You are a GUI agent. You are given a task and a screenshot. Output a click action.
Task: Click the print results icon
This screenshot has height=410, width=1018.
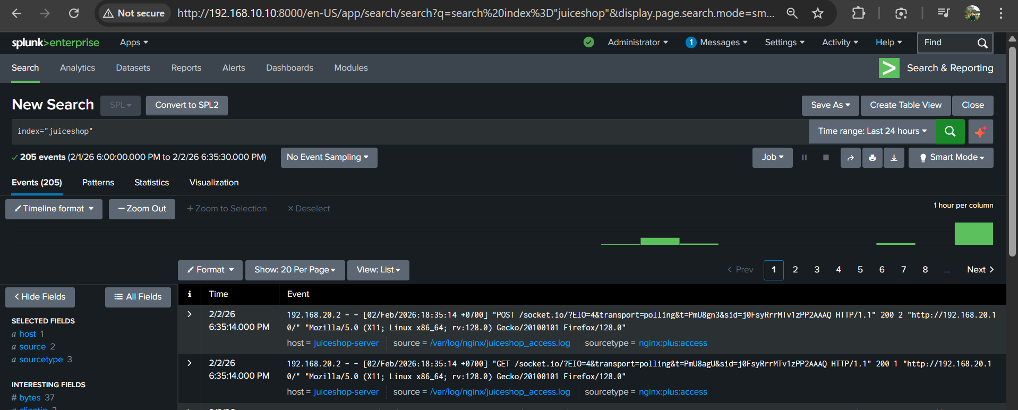(x=872, y=158)
